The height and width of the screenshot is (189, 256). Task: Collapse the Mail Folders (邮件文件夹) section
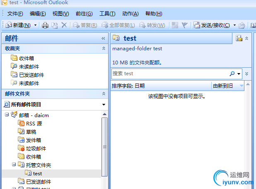point(104,94)
